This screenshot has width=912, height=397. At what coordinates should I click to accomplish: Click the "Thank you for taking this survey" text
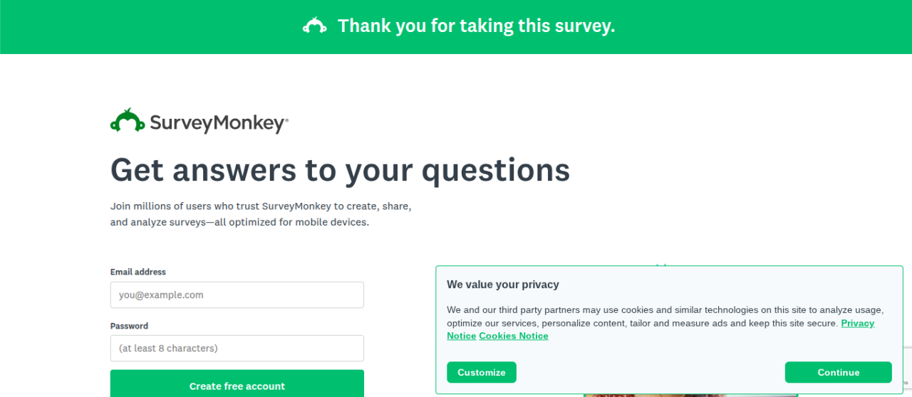476,26
